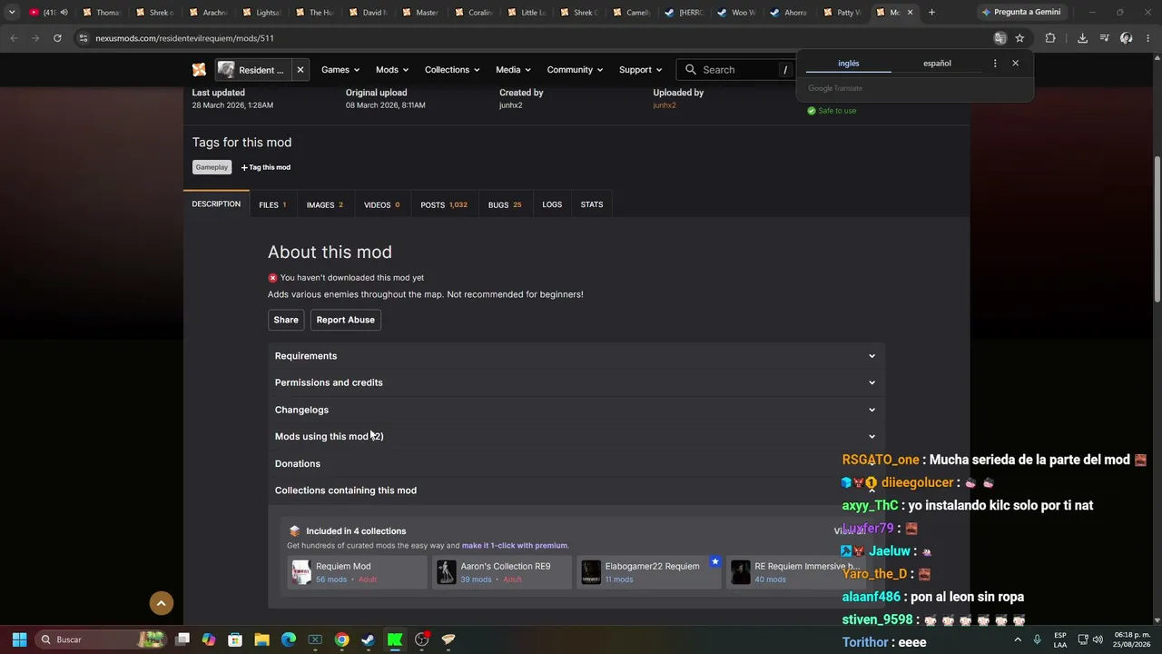The width and height of the screenshot is (1162, 654).
Task: Open OBS Studio from the taskbar
Action: 421,639
